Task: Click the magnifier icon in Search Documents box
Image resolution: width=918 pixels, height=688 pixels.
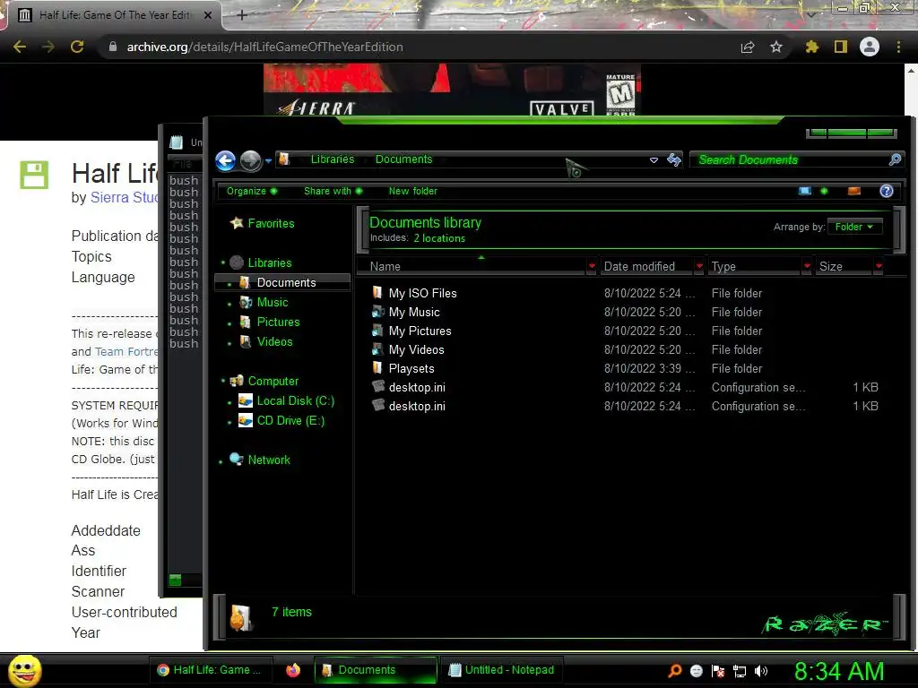Action: click(x=896, y=159)
